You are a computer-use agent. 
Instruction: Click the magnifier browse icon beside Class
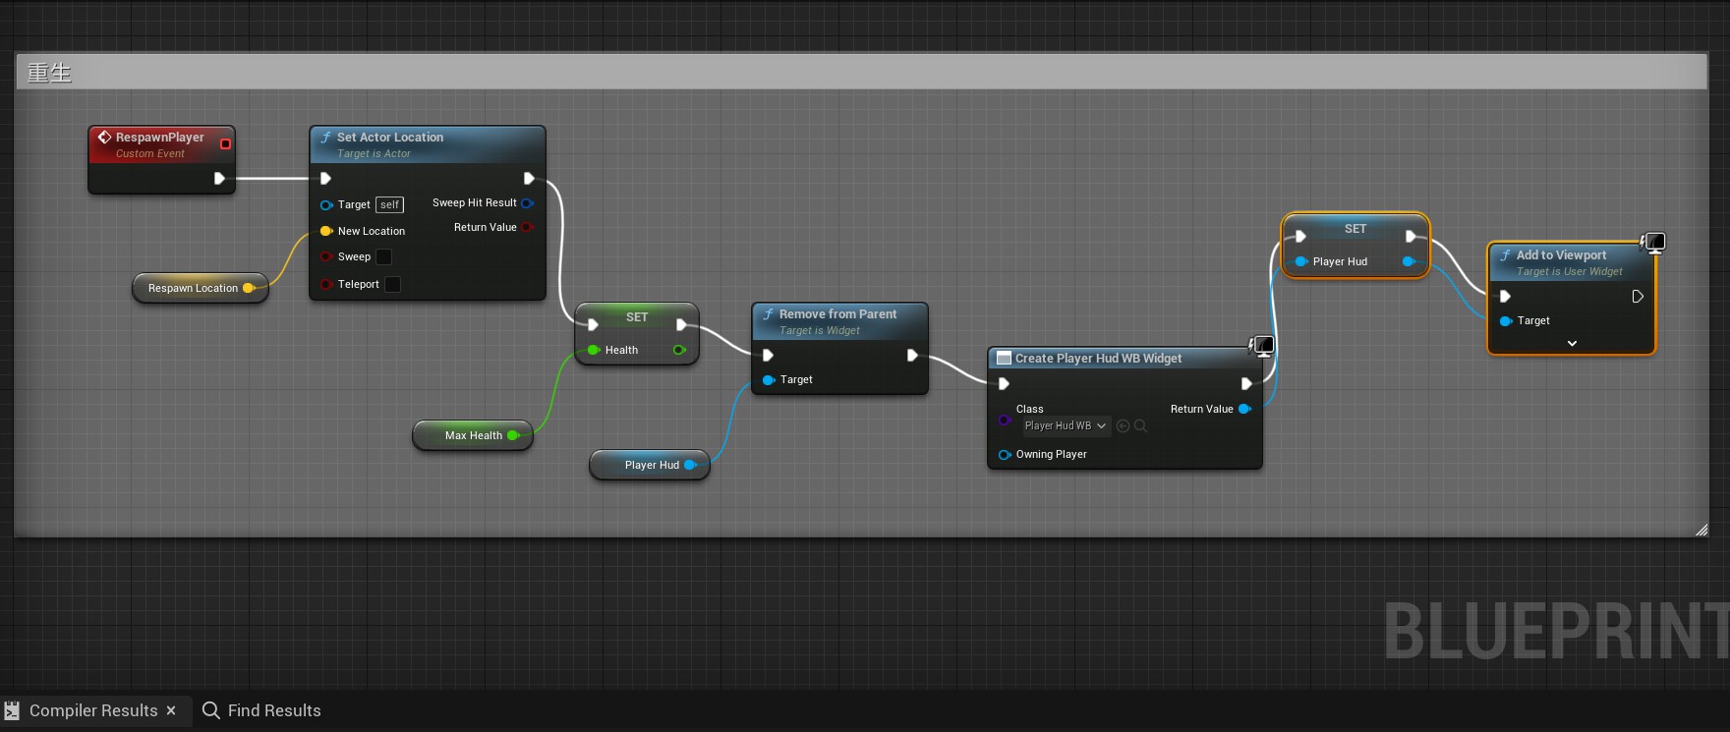[1140, 426]
